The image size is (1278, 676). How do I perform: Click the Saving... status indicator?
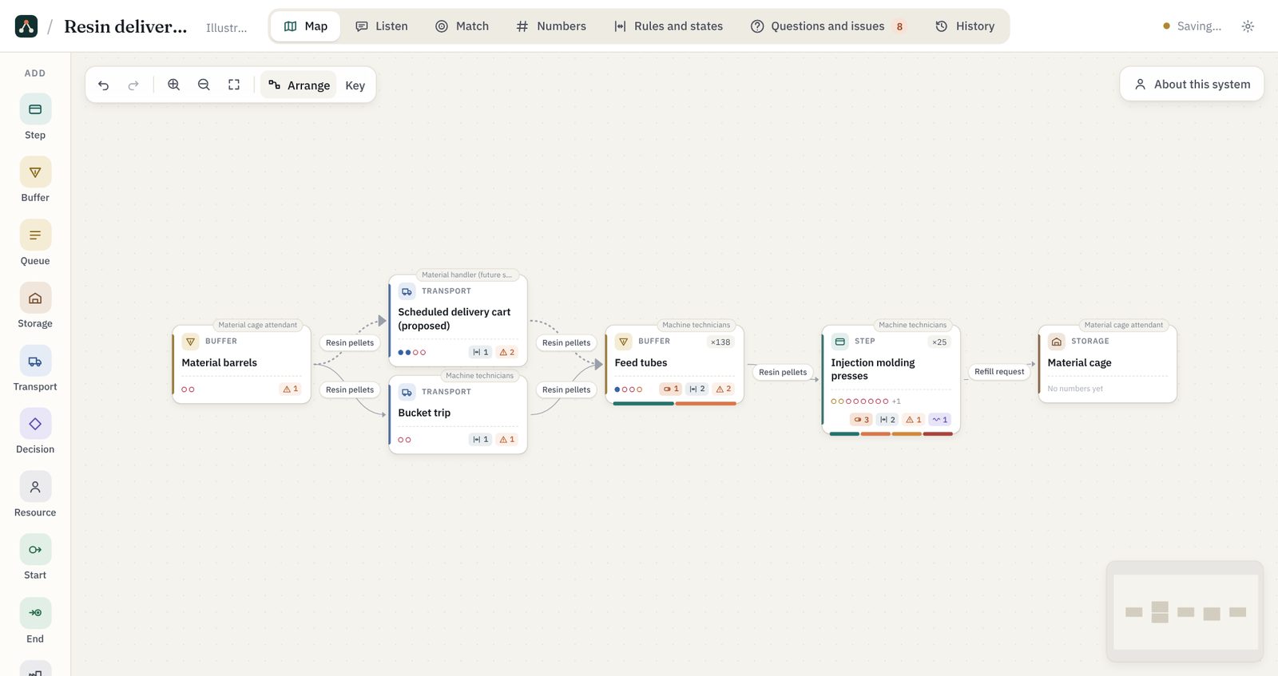pos(1192,26)
